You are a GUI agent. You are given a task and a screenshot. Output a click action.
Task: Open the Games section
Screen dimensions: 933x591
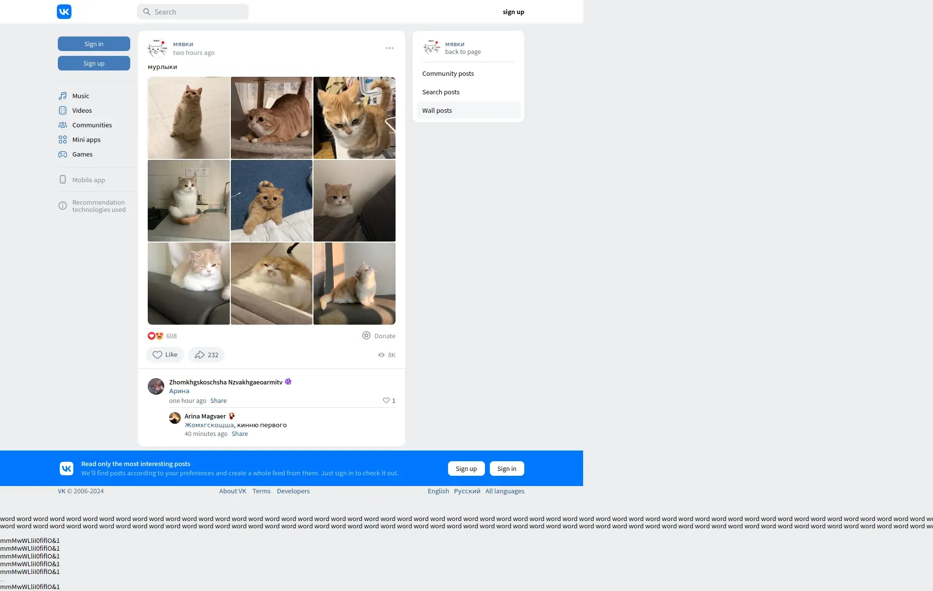pyautogui.click(x=82, y=154)
